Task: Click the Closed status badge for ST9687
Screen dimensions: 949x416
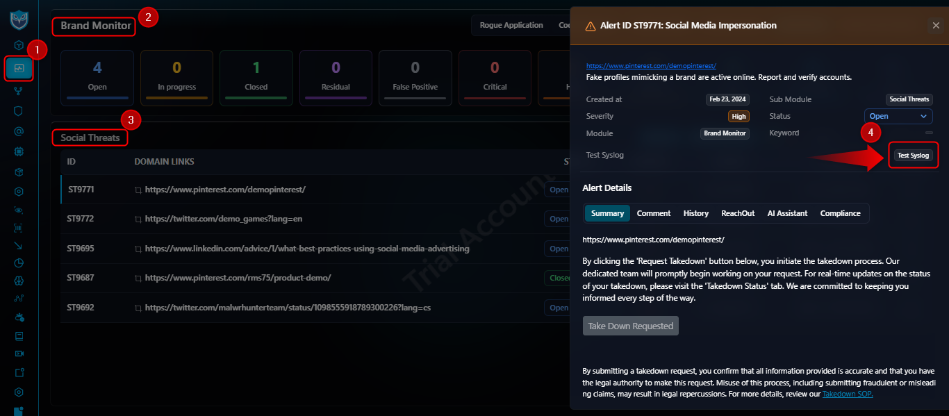Action: 558,278
